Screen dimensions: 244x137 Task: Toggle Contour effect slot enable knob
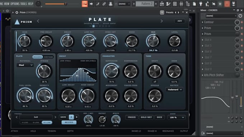[237, 22]
